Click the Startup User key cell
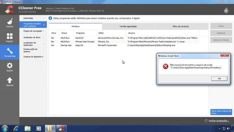Viewport: 234px width, 132px height. tap(66, 45)
